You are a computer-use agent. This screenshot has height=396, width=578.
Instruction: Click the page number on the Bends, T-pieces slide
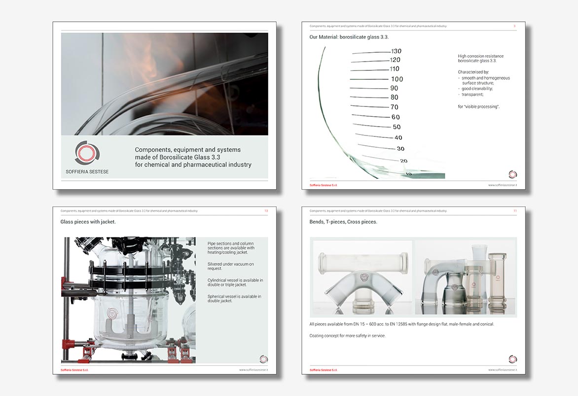[x=515, y=211]
